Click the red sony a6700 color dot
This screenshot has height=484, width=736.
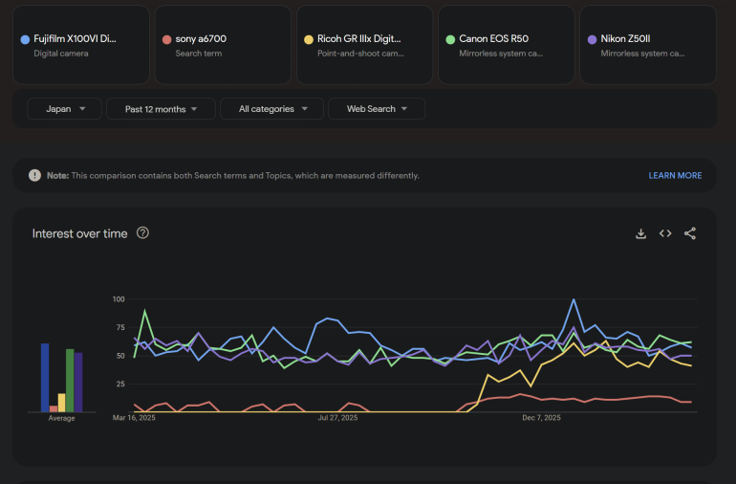[166, 39]
